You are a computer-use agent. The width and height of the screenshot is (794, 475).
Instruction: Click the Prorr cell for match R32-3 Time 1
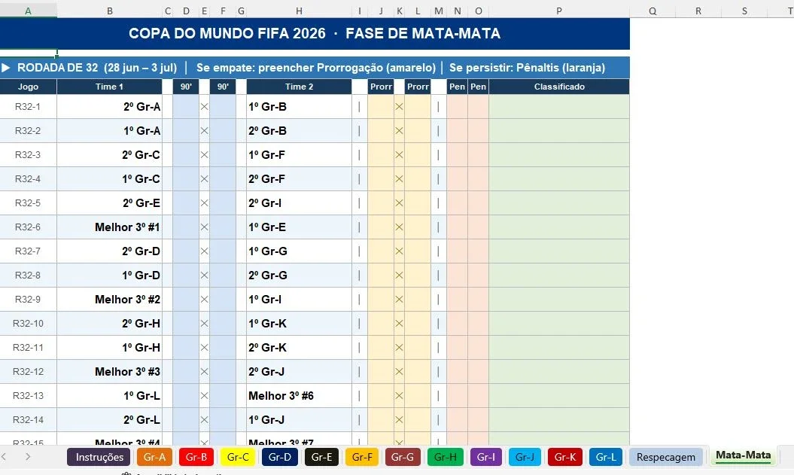[381, 154]
